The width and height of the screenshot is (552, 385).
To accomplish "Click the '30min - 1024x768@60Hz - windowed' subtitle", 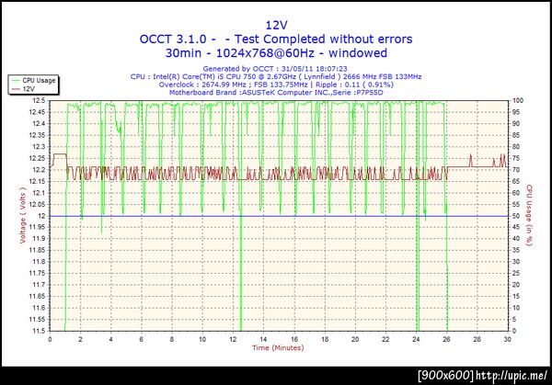I will point(276,53).
